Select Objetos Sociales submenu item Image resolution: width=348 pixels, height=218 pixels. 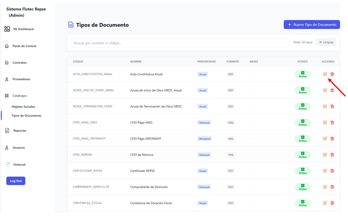(23, 107)
